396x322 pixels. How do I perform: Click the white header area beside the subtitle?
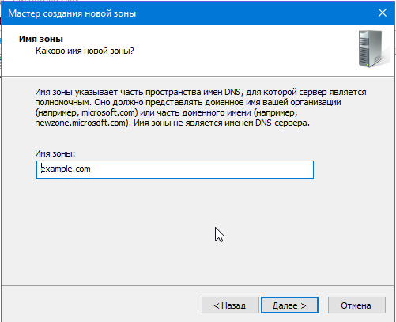click(237, 51)
